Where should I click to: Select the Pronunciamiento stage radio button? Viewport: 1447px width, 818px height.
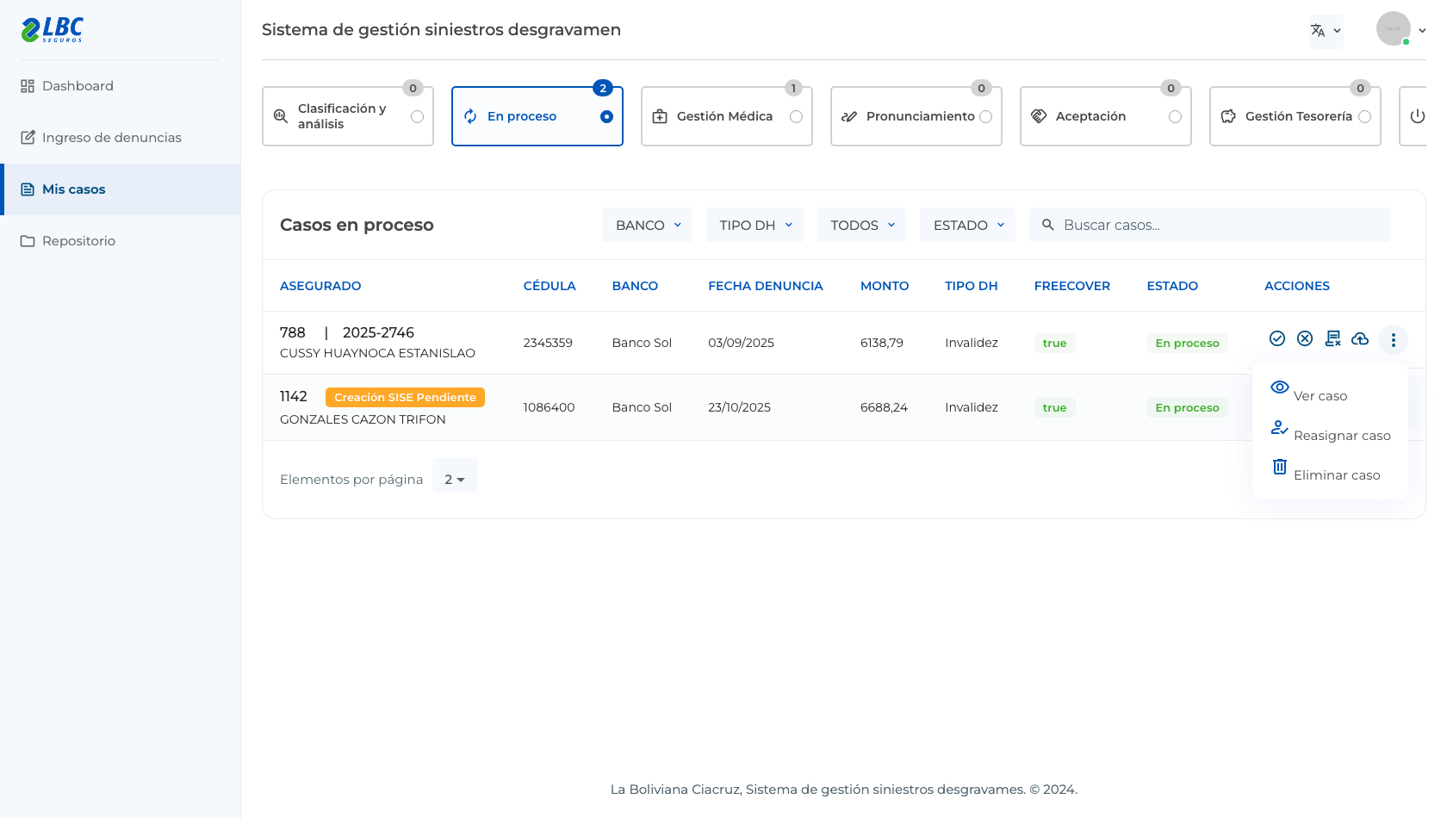pyautogui.click(x=985, y=117)
